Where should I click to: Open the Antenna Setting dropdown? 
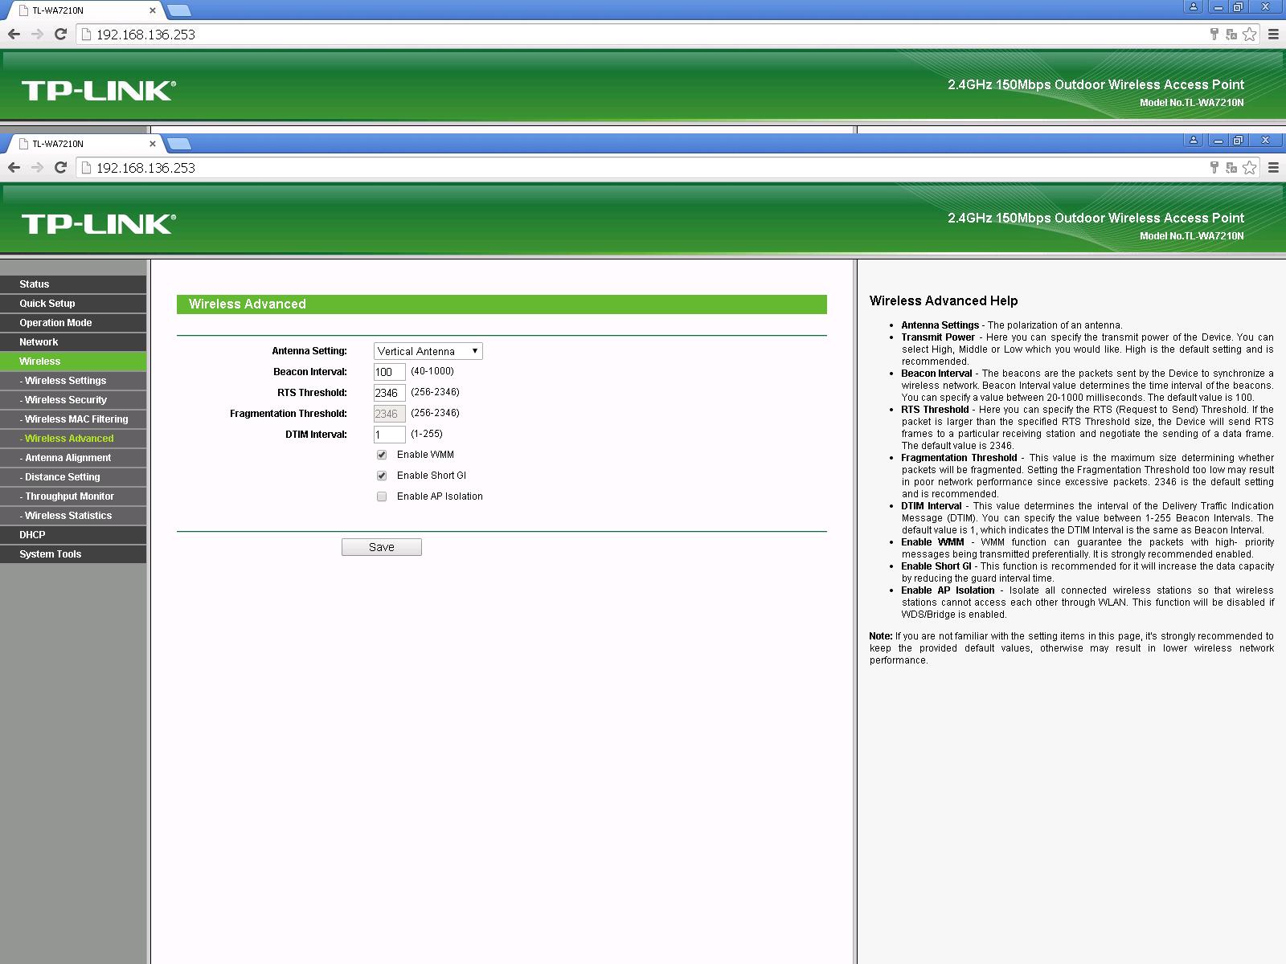point(428,351)
